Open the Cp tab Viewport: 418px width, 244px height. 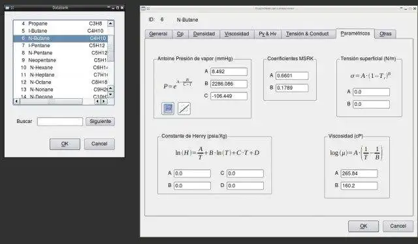(180, 34)
